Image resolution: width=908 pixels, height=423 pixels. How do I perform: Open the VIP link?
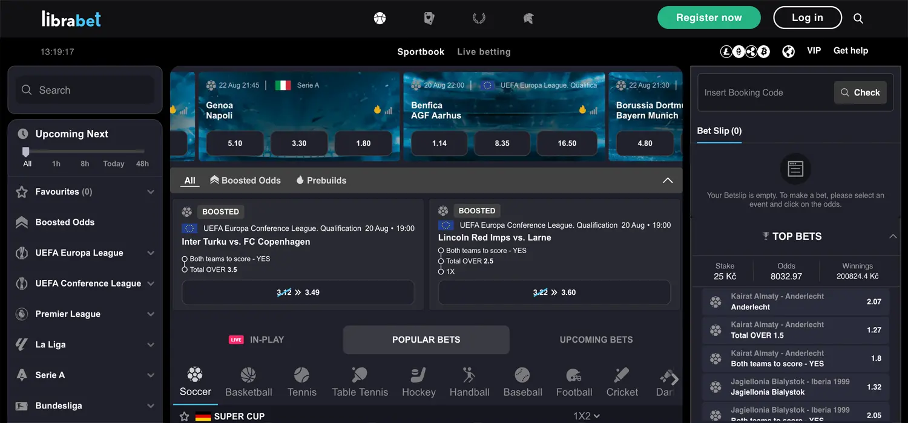814,51
